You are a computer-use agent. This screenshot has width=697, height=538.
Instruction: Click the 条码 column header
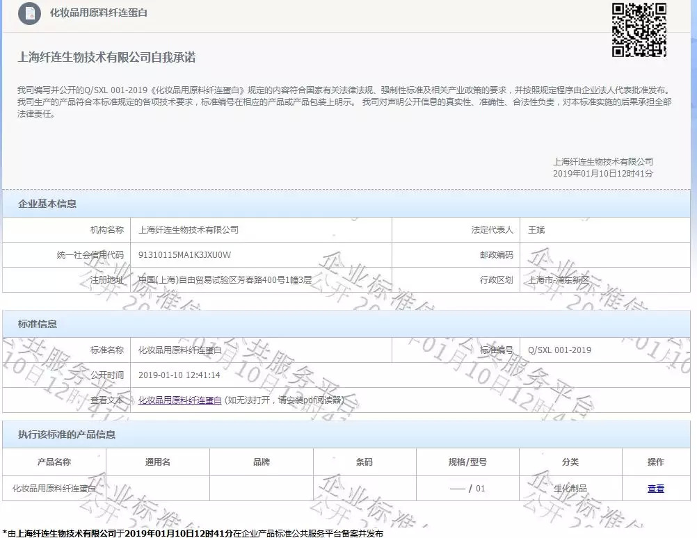coord(364,462)
